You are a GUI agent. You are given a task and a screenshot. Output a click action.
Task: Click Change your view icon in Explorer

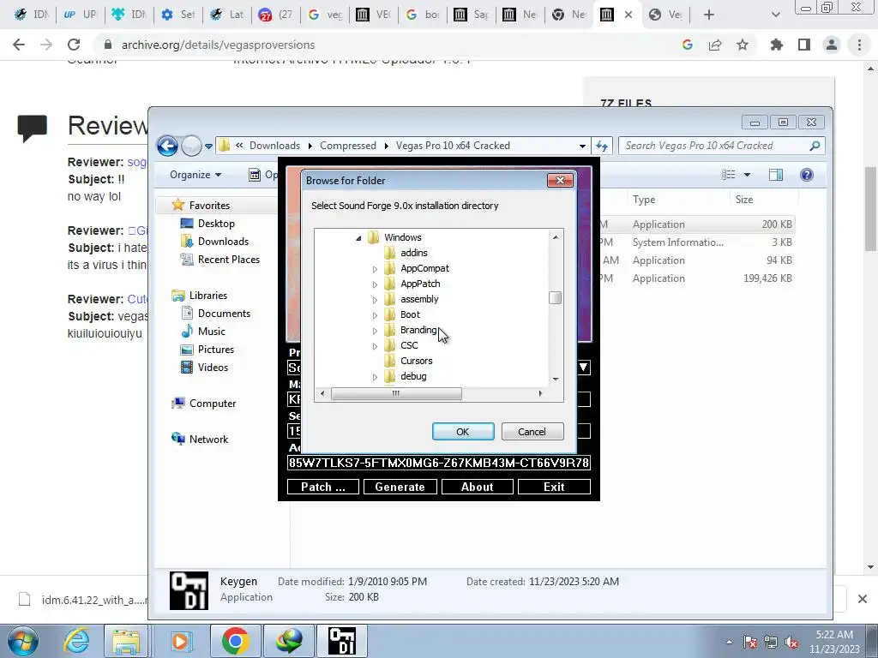pyautogui.click(x=729, y=175)
